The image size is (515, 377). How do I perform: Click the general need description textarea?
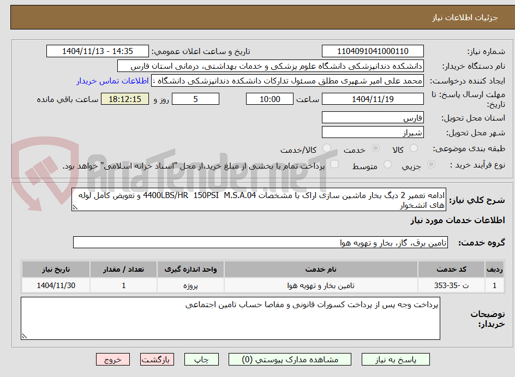click(x=259, y=200)
